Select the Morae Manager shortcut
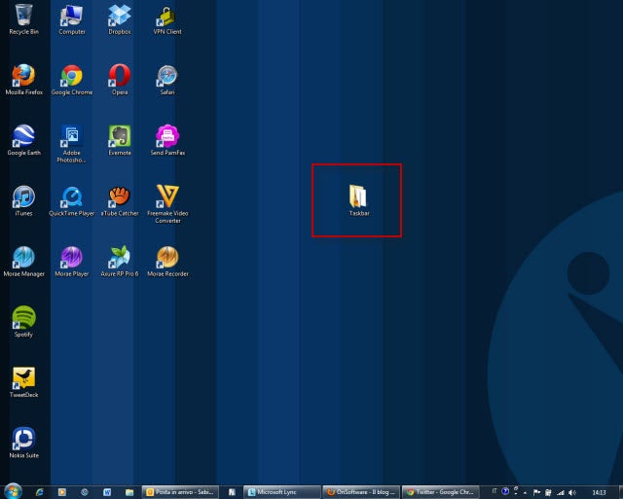 coord(23,262)
